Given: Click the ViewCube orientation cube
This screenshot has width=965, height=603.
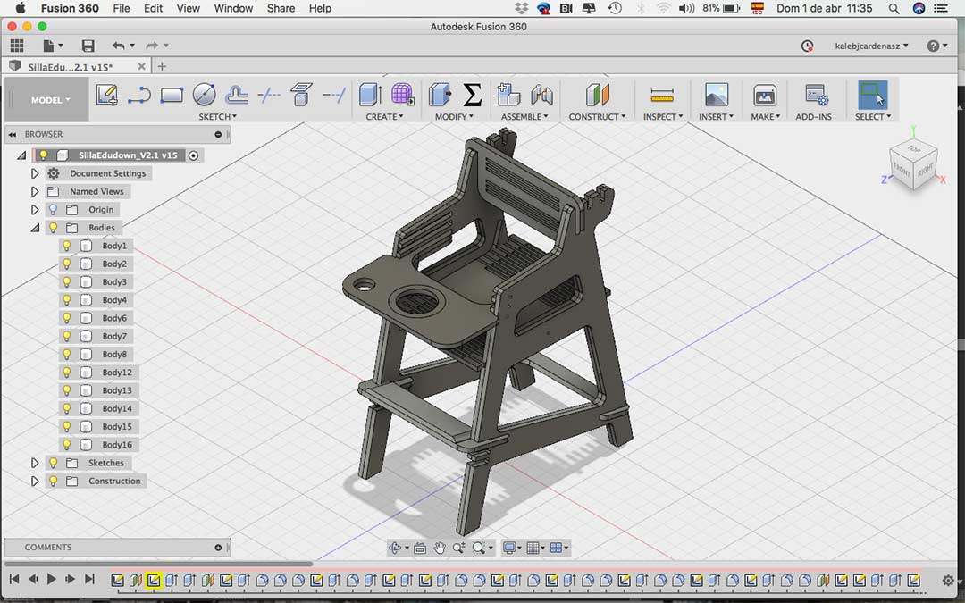Looking at the screenshot, I should click(913, 164).
